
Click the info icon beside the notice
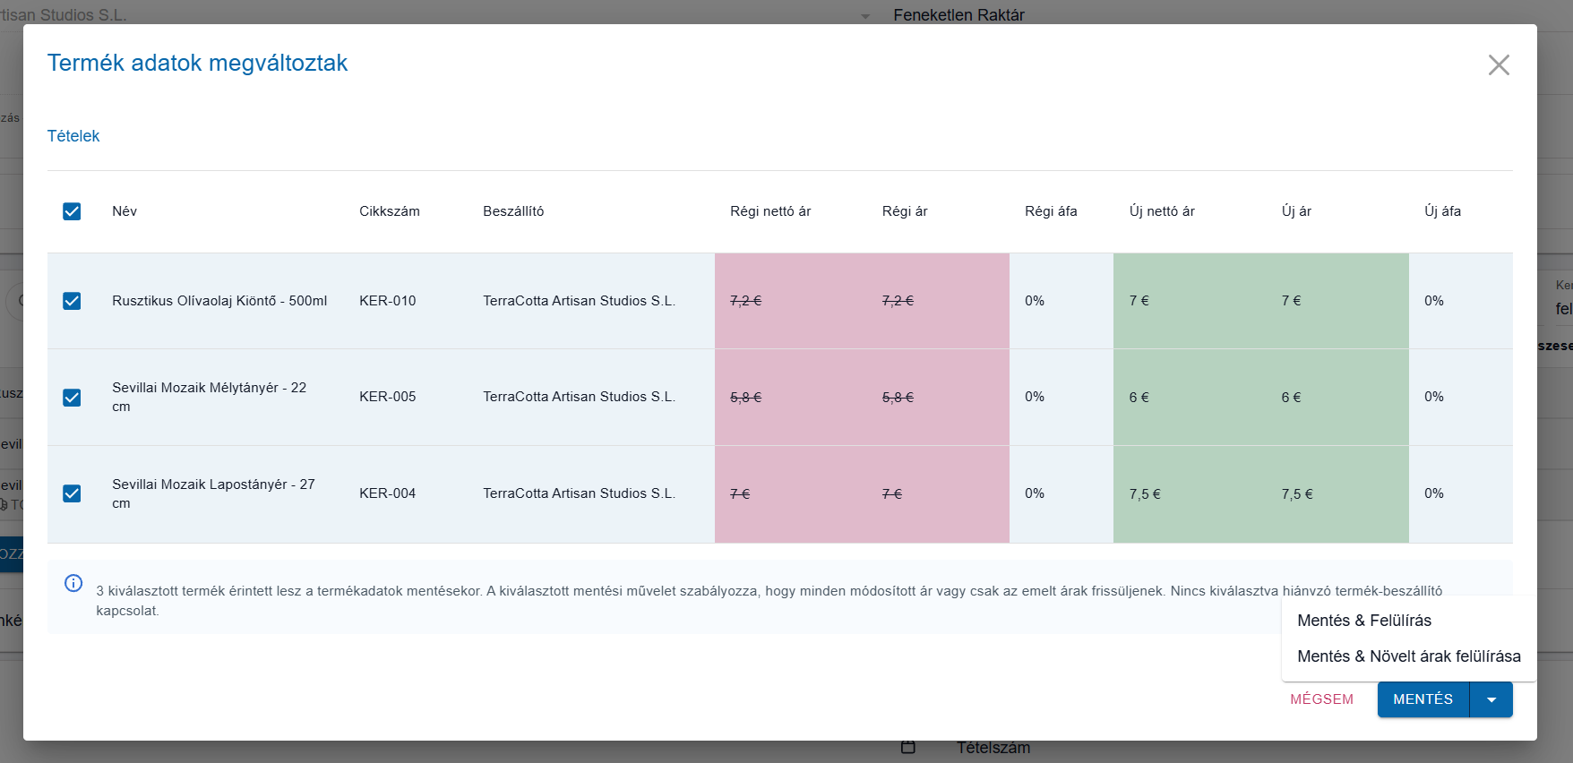point(73,583)
